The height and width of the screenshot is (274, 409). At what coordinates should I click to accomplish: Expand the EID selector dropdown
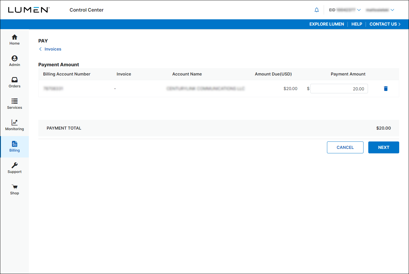point(345,10)
